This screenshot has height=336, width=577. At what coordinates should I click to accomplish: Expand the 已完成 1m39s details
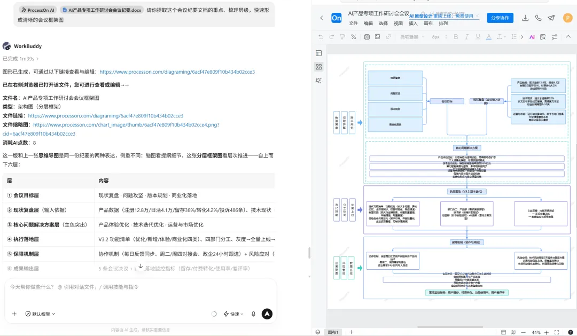(x=21, y=59)
